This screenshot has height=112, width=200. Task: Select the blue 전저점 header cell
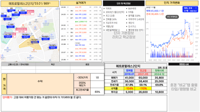(129, 71)
